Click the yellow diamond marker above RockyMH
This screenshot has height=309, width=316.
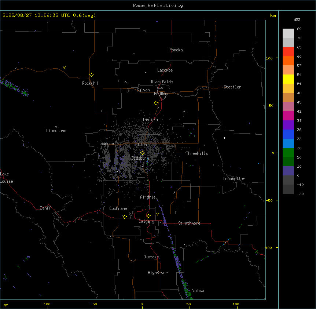tap(91, 75)
